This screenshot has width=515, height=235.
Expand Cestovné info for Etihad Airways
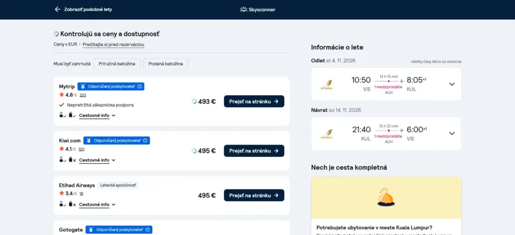[97, 204]
